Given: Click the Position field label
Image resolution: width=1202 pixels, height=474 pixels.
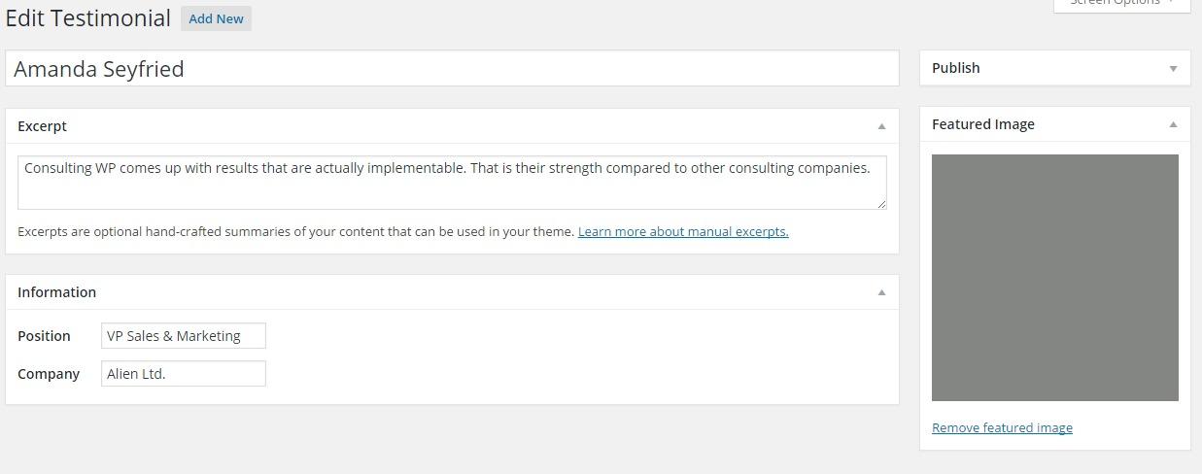Looking at the screenshot, I should (44, 336).
